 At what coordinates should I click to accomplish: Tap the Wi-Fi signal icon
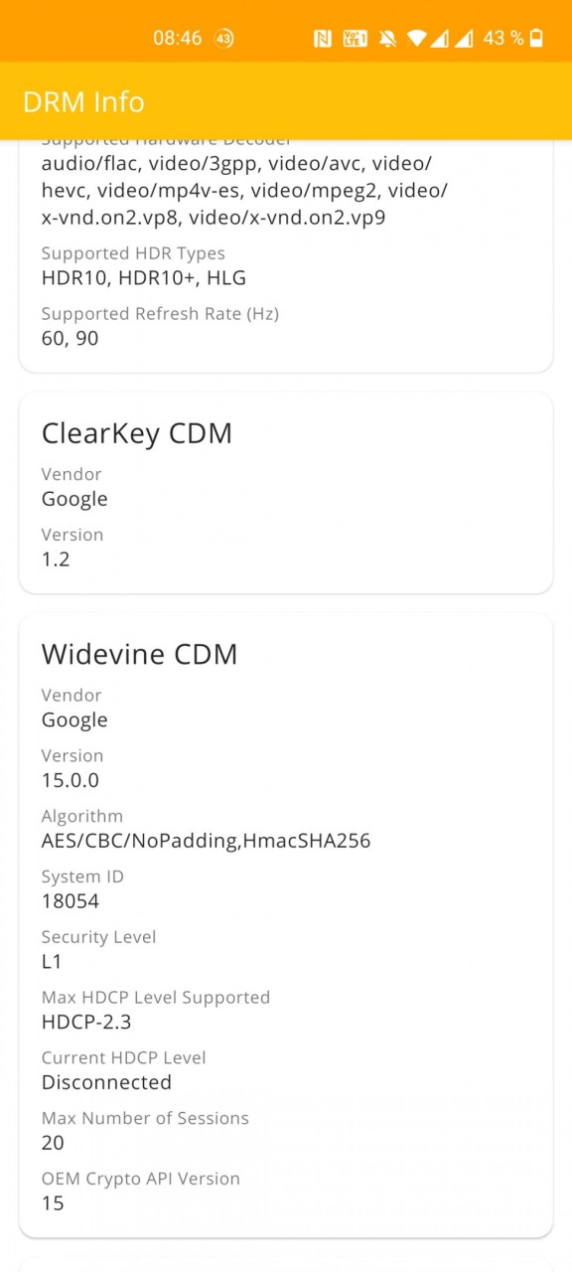(417, 39)
